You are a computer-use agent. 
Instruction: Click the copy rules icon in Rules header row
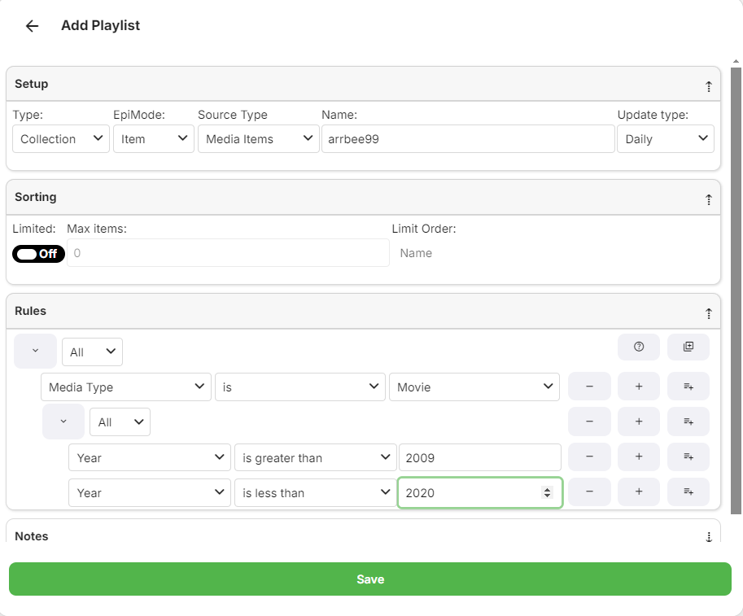[688, 347]
